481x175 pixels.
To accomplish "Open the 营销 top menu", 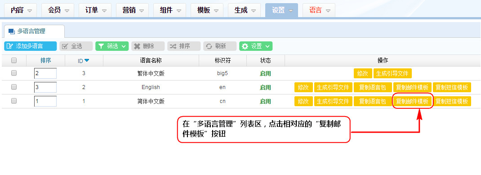I will click(133, 10).
